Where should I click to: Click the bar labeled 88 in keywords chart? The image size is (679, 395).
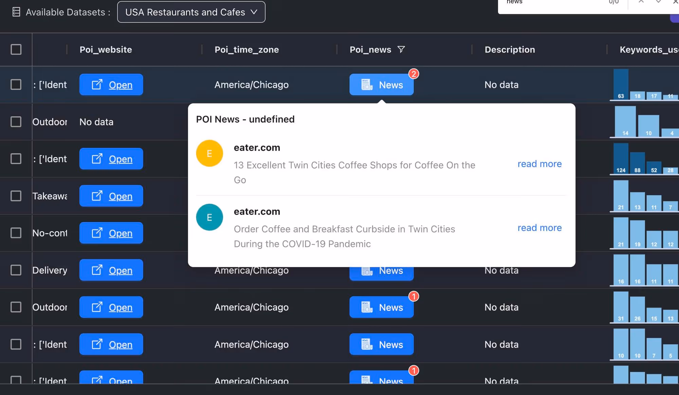click(637, 163)
